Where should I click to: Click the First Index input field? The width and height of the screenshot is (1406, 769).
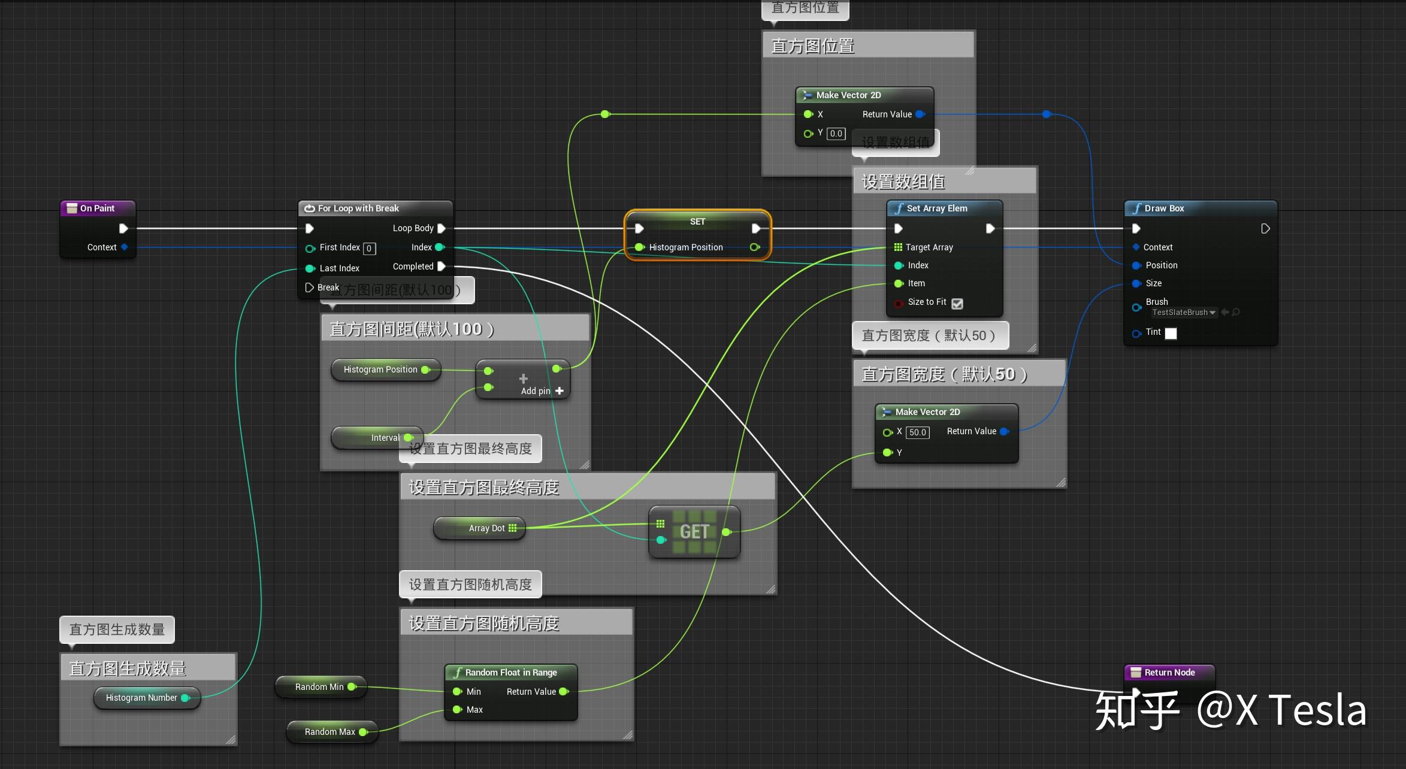370,248
